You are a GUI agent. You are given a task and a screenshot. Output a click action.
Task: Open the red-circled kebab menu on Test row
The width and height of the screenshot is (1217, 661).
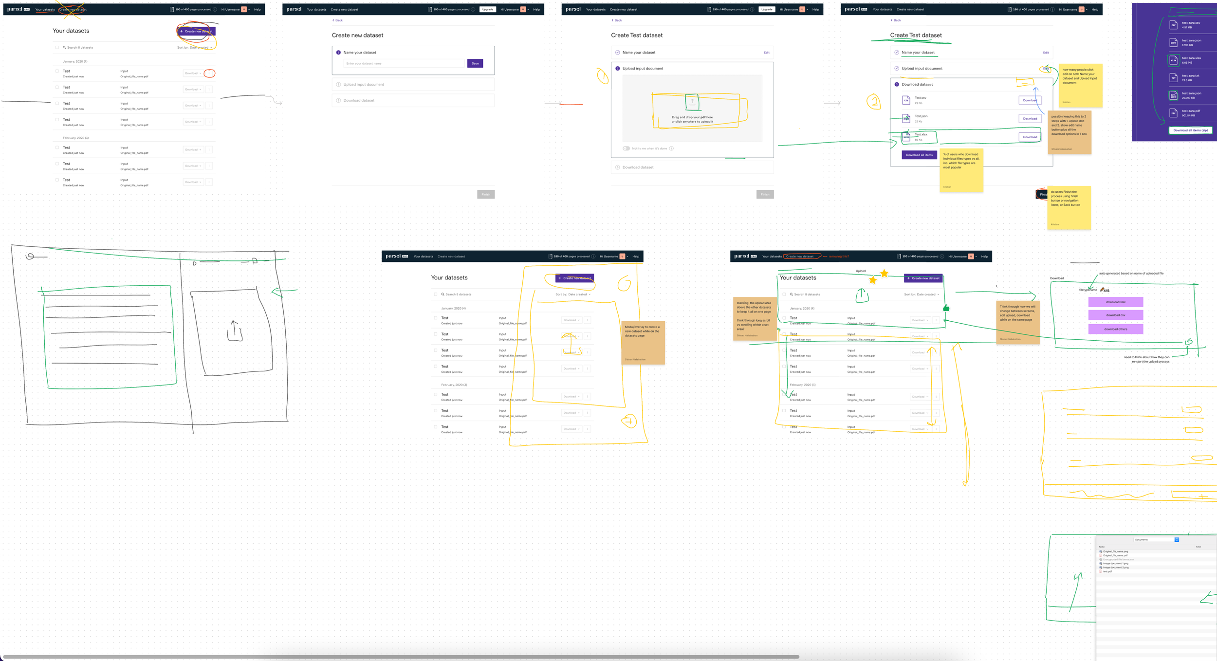[x=209, y=73]
